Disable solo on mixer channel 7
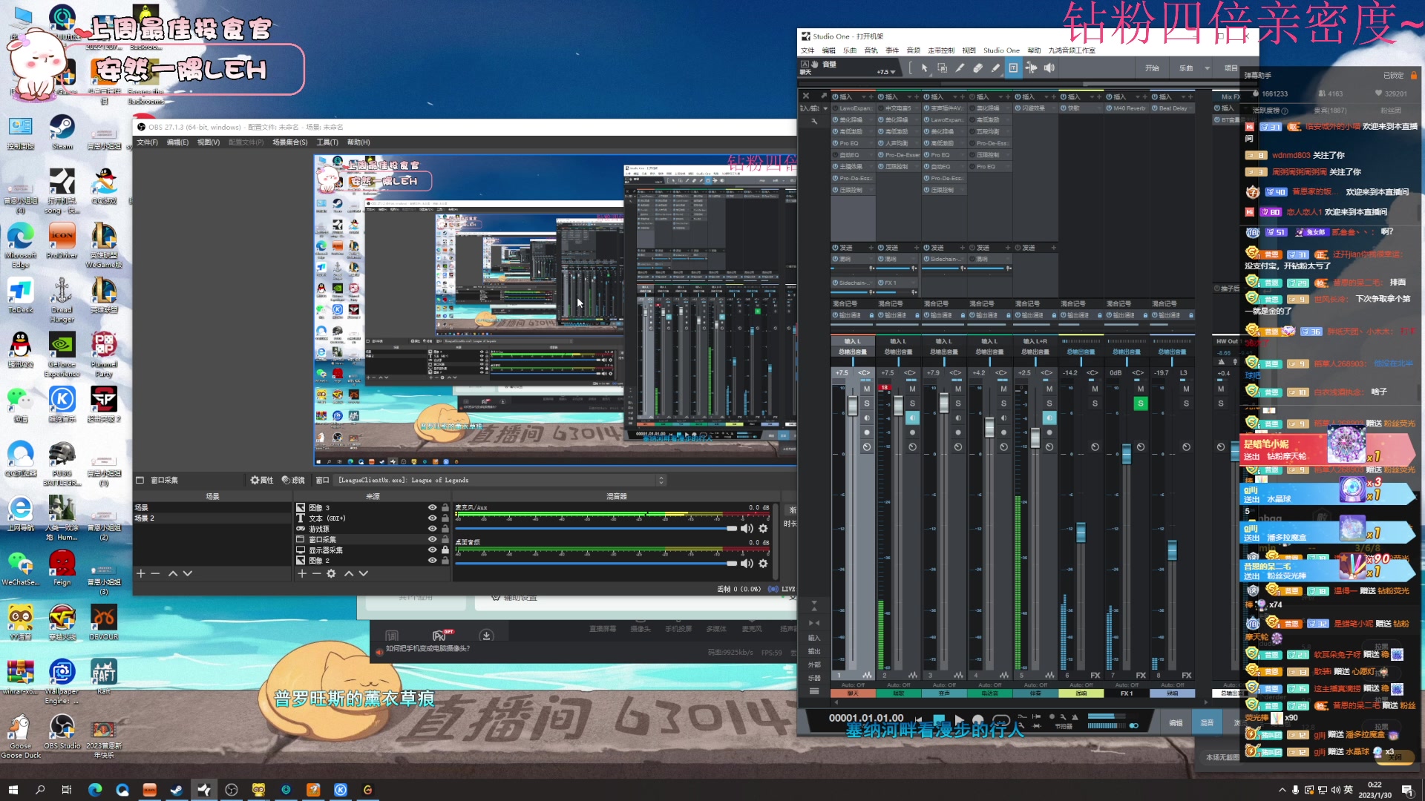This screenshot has width=1425, height=801. [x=1140, y=403]
